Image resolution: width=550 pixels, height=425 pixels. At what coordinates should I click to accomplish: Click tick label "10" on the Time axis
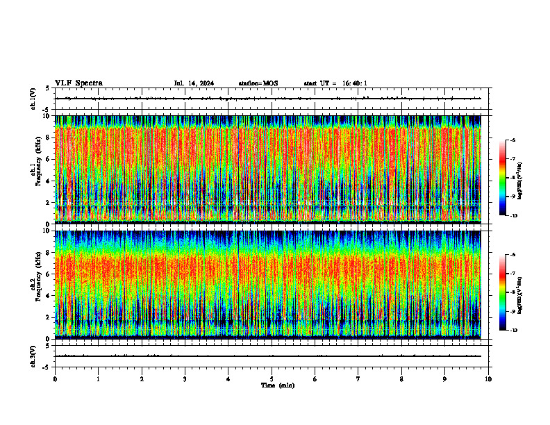488,379
